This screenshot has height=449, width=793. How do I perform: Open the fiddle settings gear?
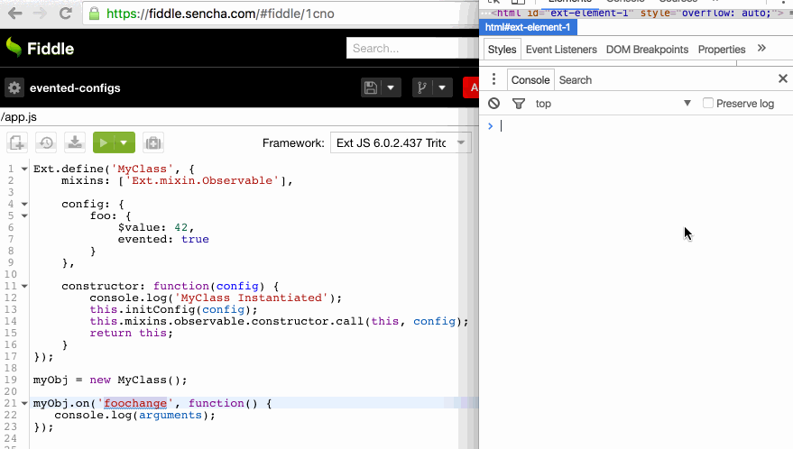pyautogui.click(x=14, y=88)
